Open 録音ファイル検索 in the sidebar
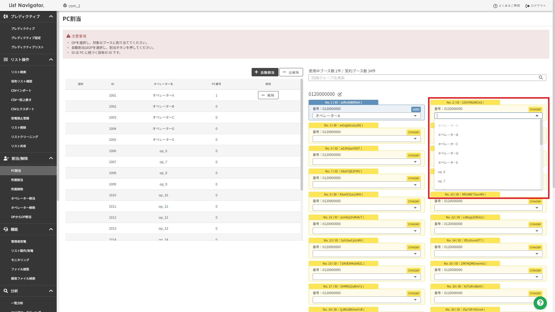Viewport: 555px width, 312px height. point(28,278)
